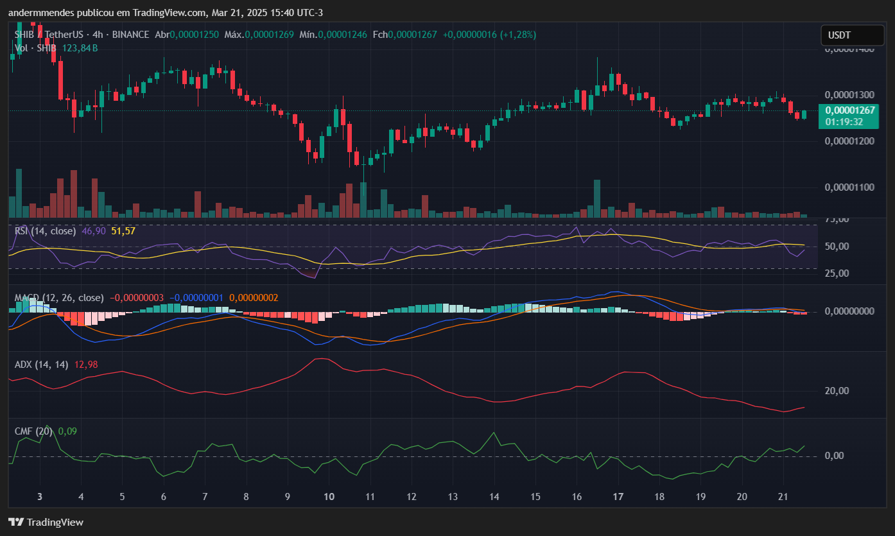895x536 pixels.
Task: Click day 13 on the time axis
Action: click(x=453, y=497)
